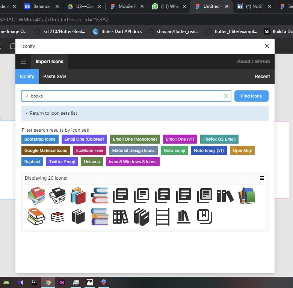The width and height of the screenshot is (293, 288).
Task: Choose the three black leaning books icon
Action: click(x=225, y=196)
